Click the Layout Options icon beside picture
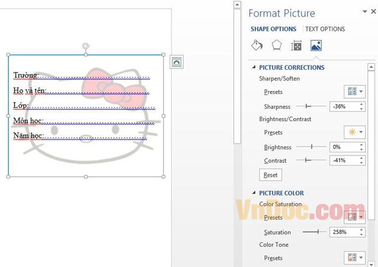 tap(177, 62)
